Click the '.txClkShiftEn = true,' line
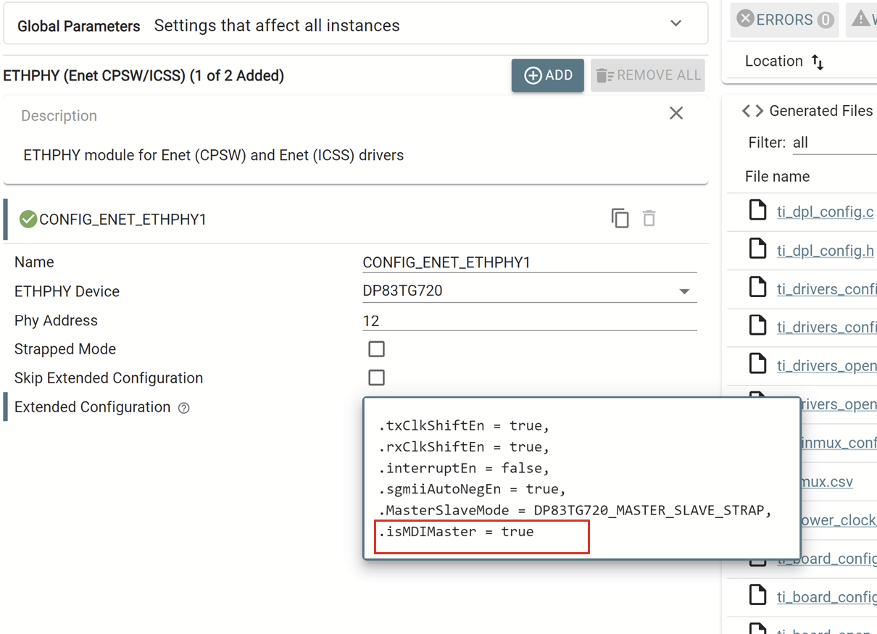The image size is (877, 634). coord(464,425)
